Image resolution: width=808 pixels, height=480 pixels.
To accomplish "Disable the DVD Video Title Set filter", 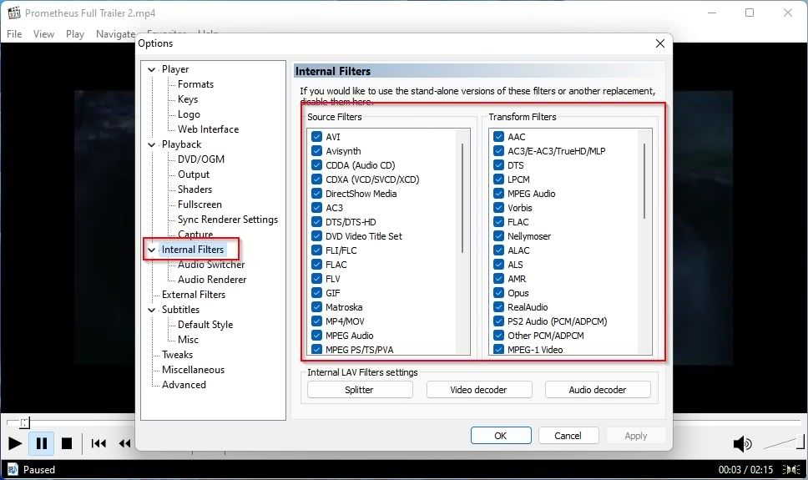I will tap(317, 236).
